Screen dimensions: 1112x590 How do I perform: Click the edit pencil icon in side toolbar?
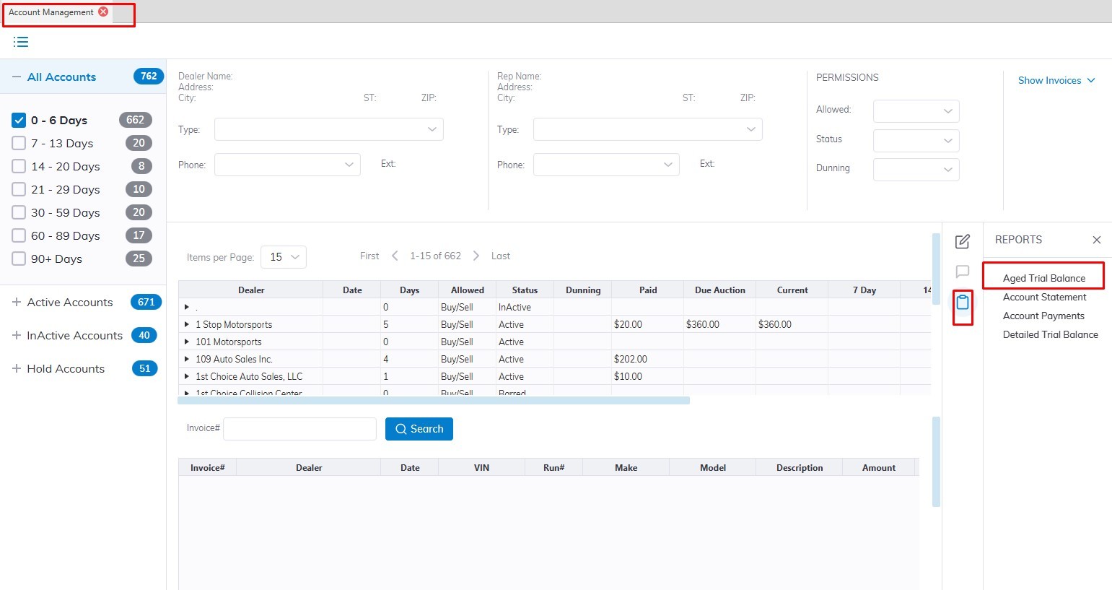tap(962, 241)
